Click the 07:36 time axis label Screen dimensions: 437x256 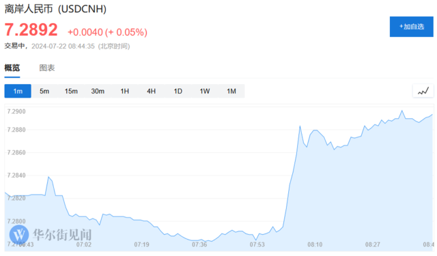pos(199,244)
